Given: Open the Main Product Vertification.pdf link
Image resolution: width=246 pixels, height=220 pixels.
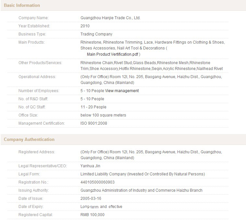Looking at the screenshot, I should [113, 54].
